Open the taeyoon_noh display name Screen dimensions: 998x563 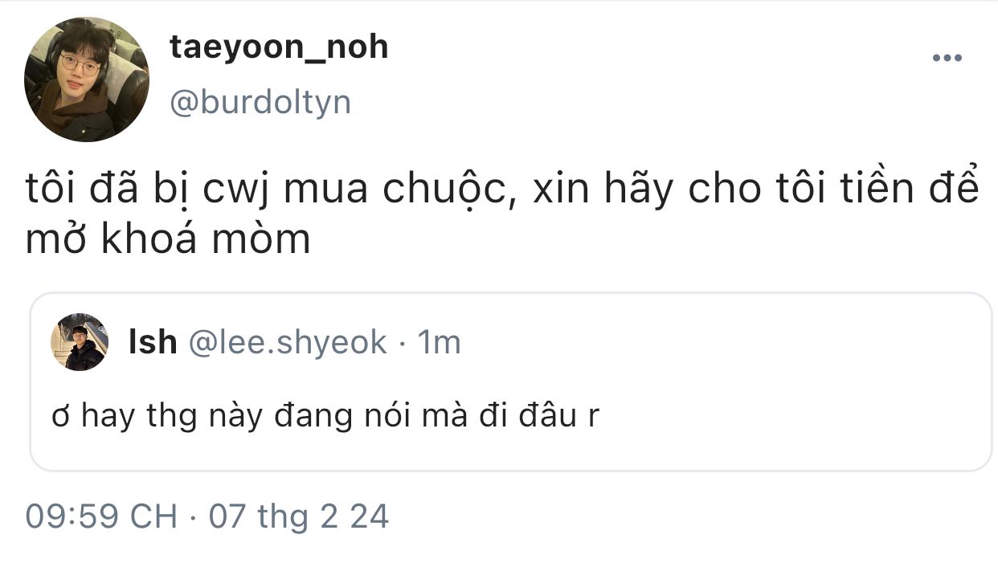tap(279, 47)
